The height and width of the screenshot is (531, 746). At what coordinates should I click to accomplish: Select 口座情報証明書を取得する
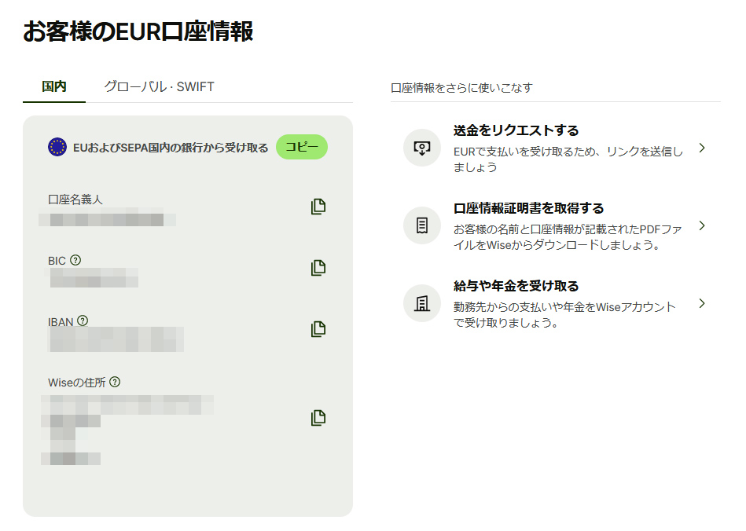[x=527, y=208]
